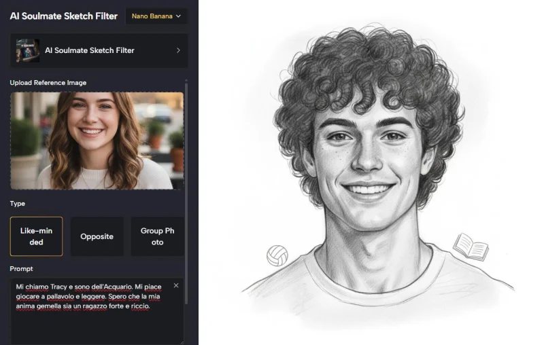The image size is (544, 345).
Task: Select the Group Photo type option
Action: [x=157, y=236]
